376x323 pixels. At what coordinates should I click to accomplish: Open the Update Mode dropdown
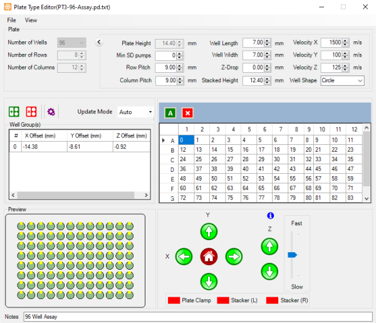click(x=135, y=112)
